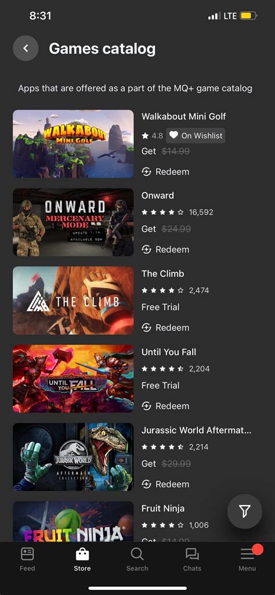Tap the redeem icon for The Climb
This screenshot has height=595, width=275.
click(146, 327)
